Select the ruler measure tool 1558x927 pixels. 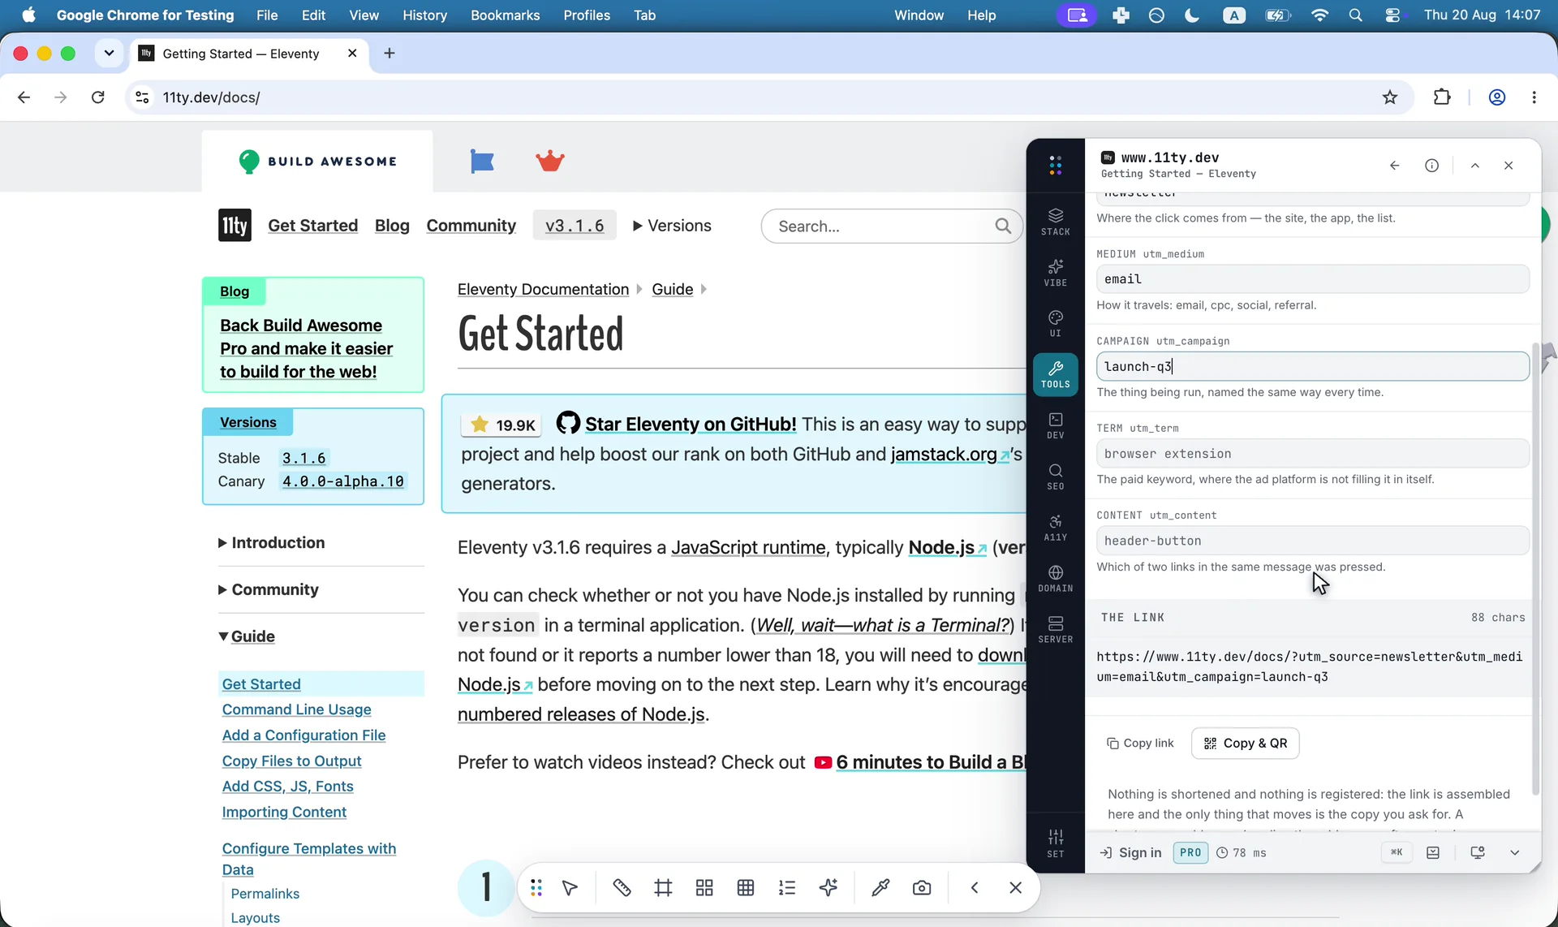[x=622, y=888]
